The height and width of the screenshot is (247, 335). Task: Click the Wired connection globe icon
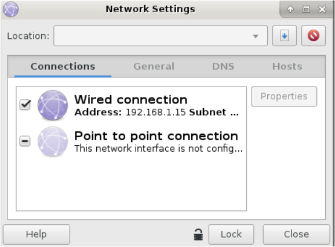tap(53, 105)
